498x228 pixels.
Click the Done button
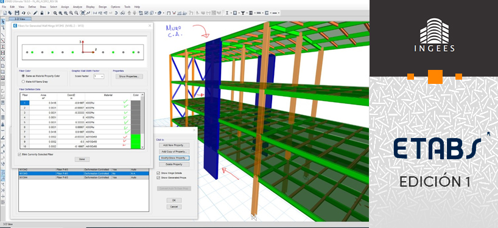click(x=82, y=159)
